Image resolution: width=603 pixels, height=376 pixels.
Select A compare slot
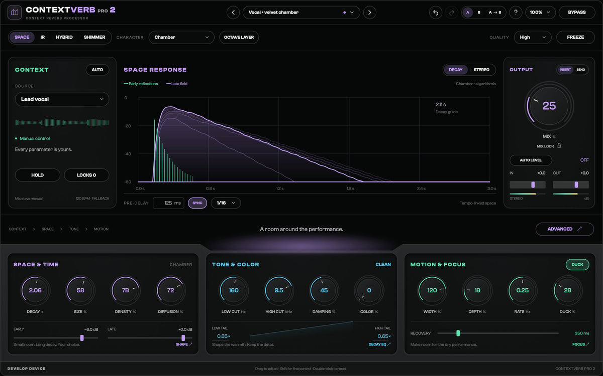(x=468, y=12)
